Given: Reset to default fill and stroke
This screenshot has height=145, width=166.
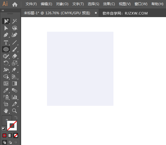Looking at the screenshot, I should click(3, 129).
